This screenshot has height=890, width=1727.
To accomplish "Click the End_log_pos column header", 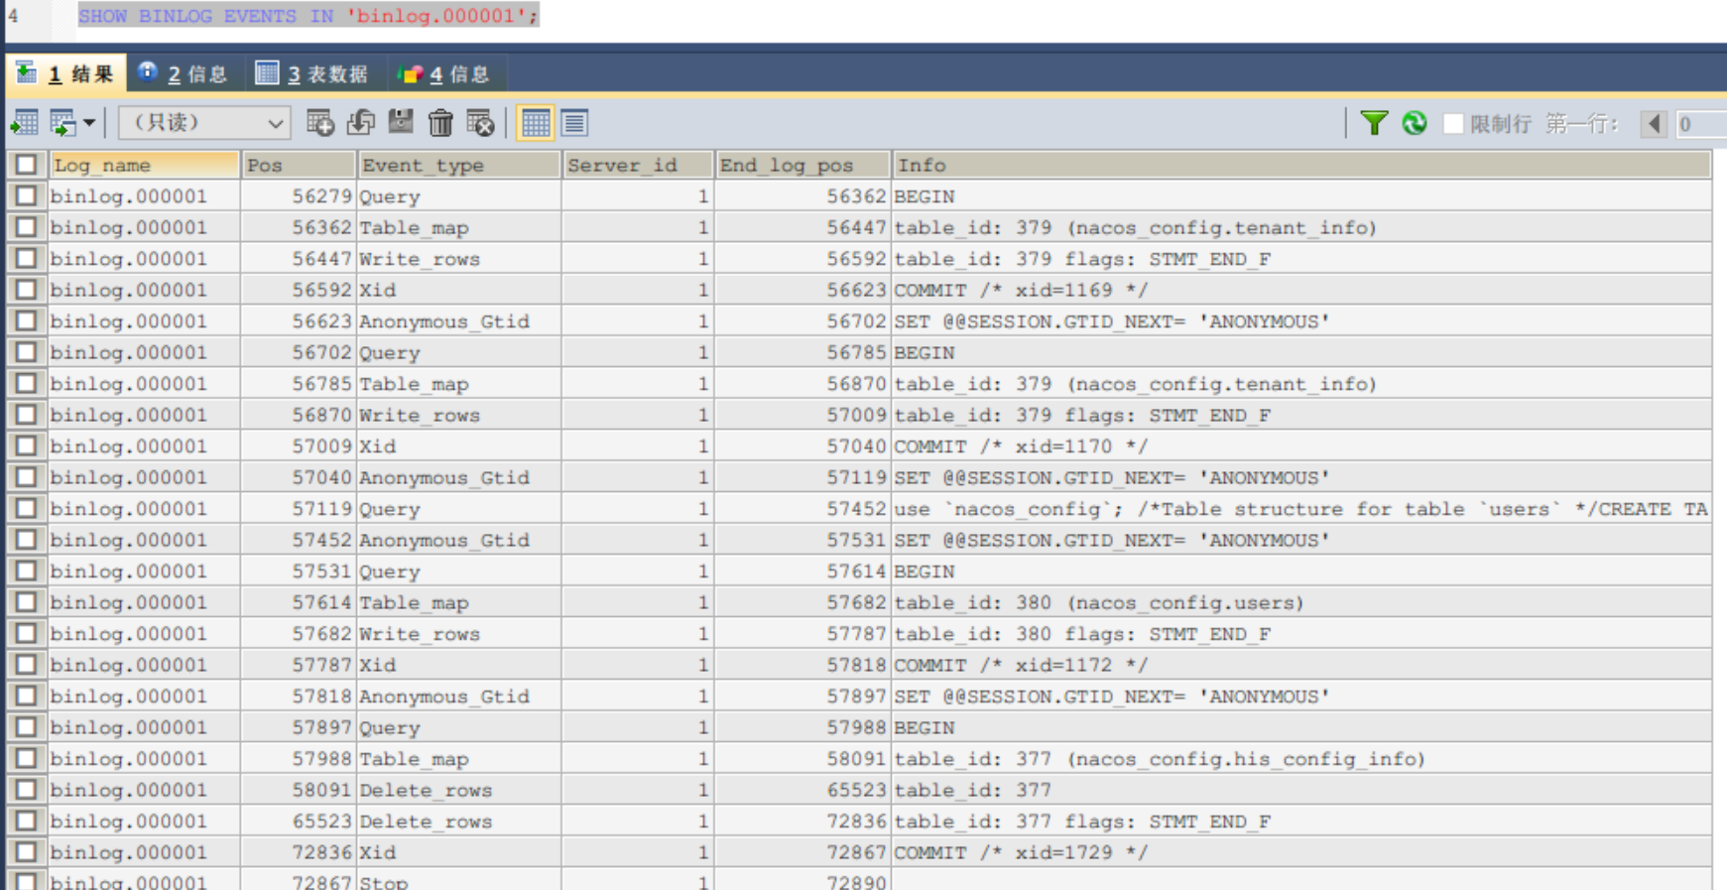I will 802,165.
